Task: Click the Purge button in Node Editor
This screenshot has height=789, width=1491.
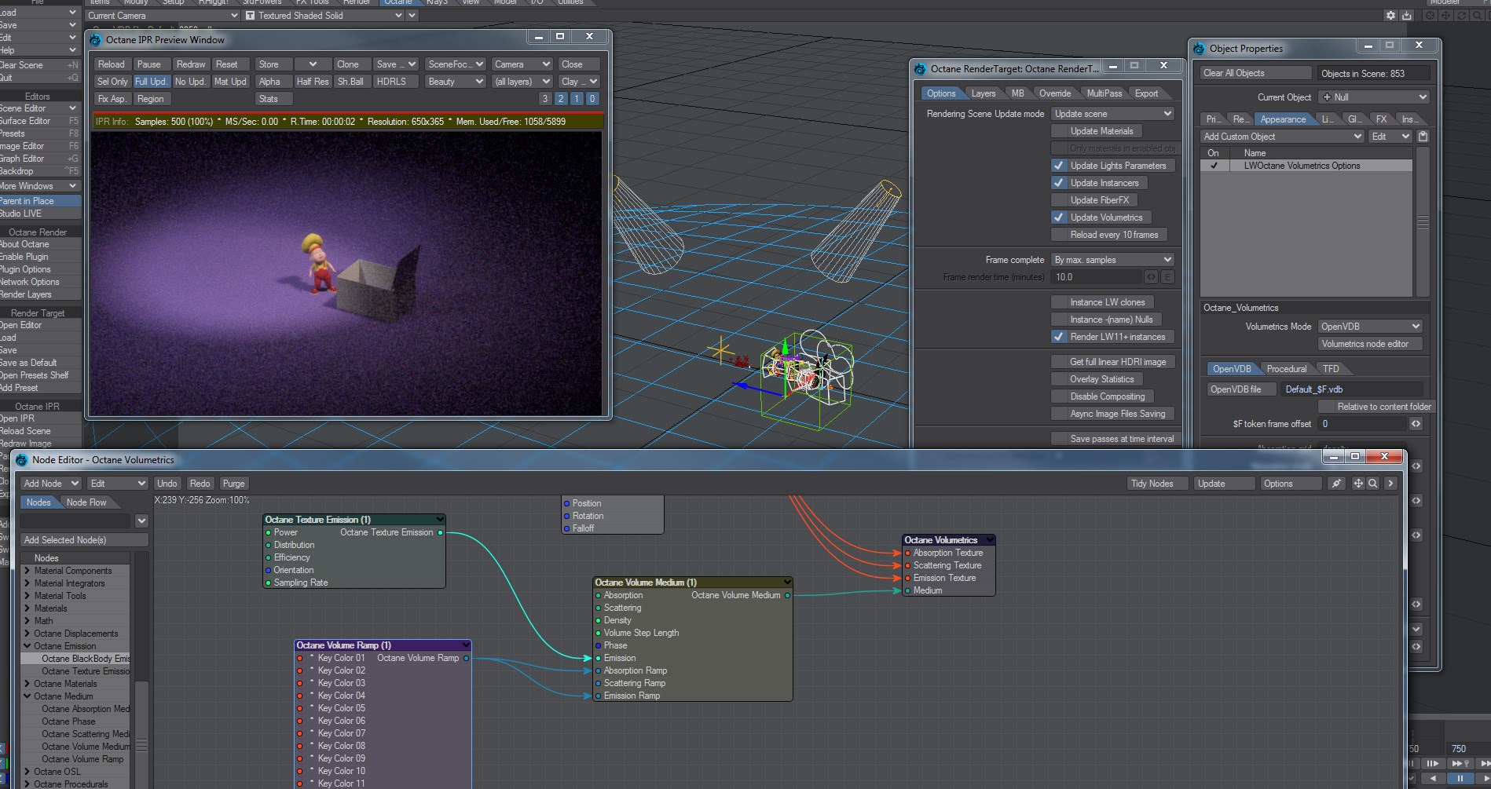Action: click(x=233, y=484)
